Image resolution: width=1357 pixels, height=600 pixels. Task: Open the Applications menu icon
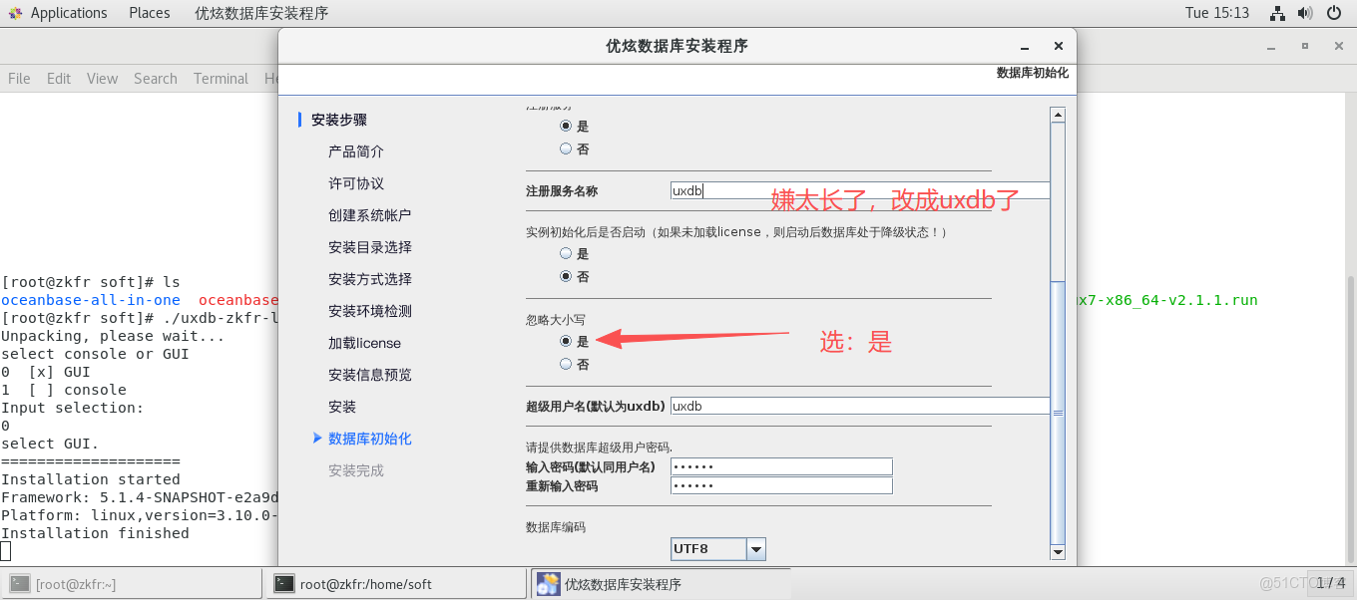click(x=15, y=13)
